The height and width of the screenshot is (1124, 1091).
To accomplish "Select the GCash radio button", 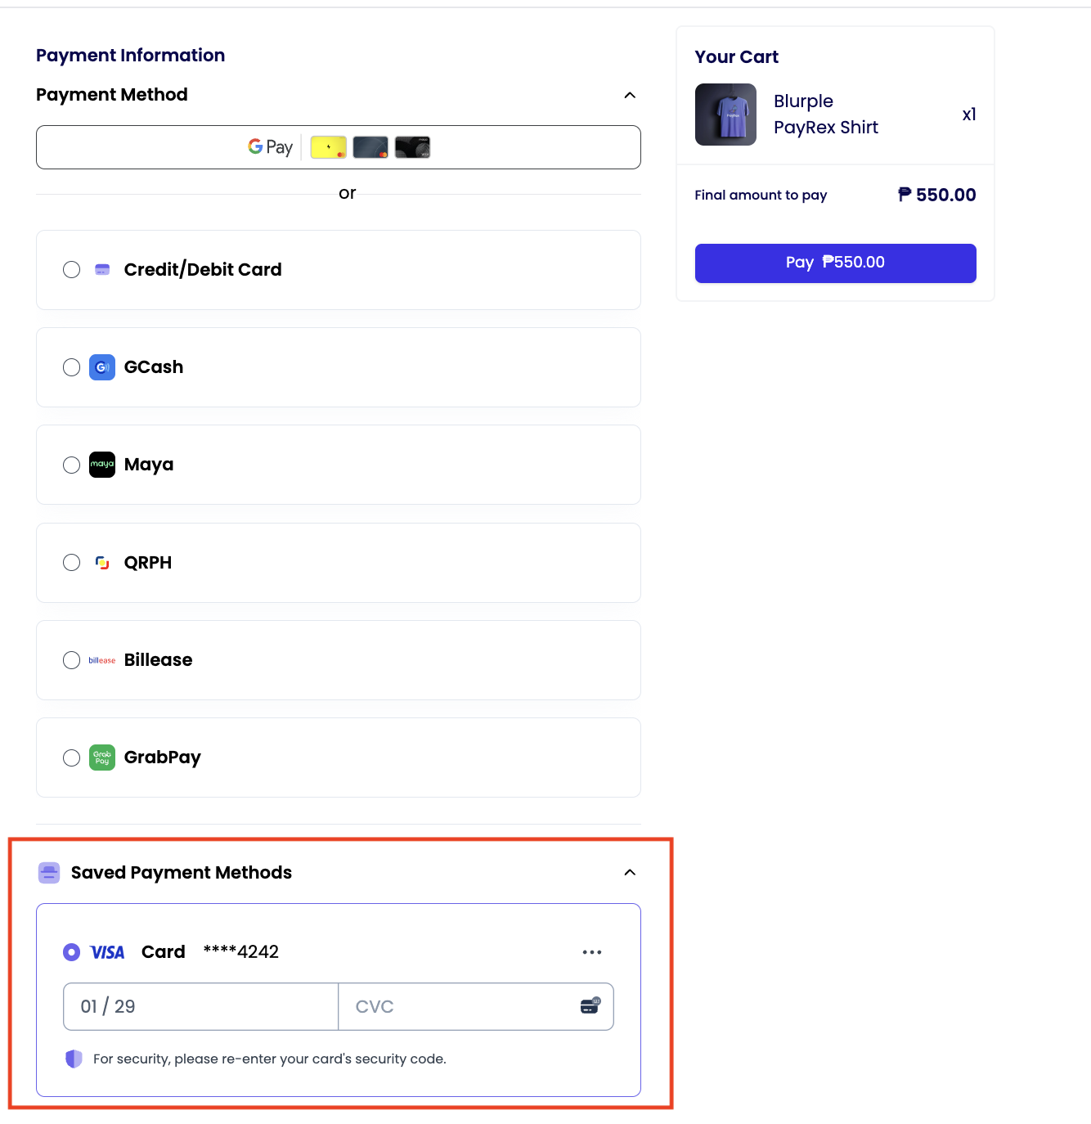I will click(72, 367).
